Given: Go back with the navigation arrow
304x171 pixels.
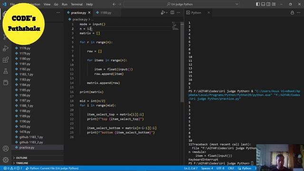Looking at the screenshot, I should coord(114,4).
